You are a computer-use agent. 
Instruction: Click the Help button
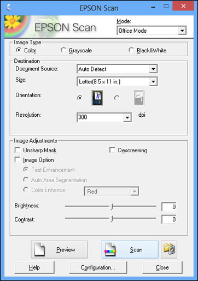coord(34,267)
